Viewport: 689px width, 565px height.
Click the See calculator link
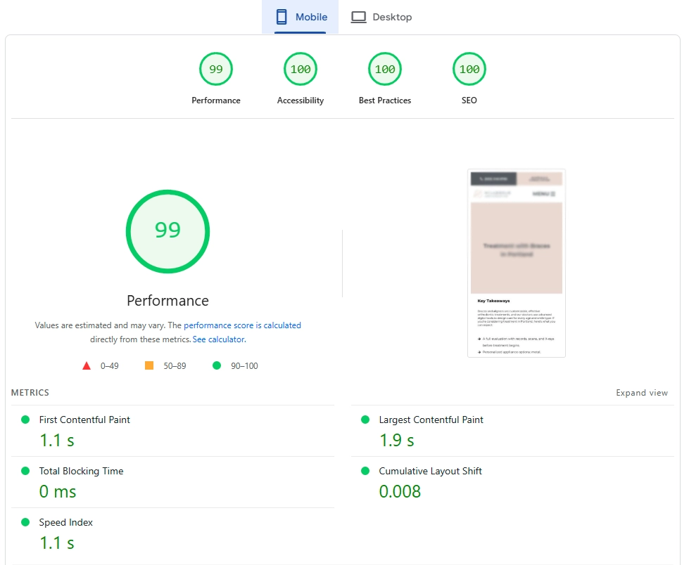tap(218, 339)
